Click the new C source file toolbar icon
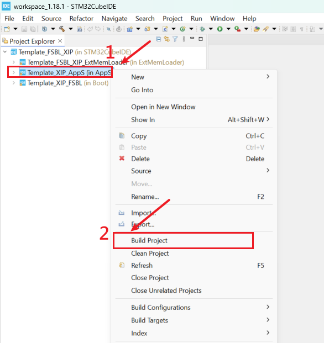 pos(165,29)
